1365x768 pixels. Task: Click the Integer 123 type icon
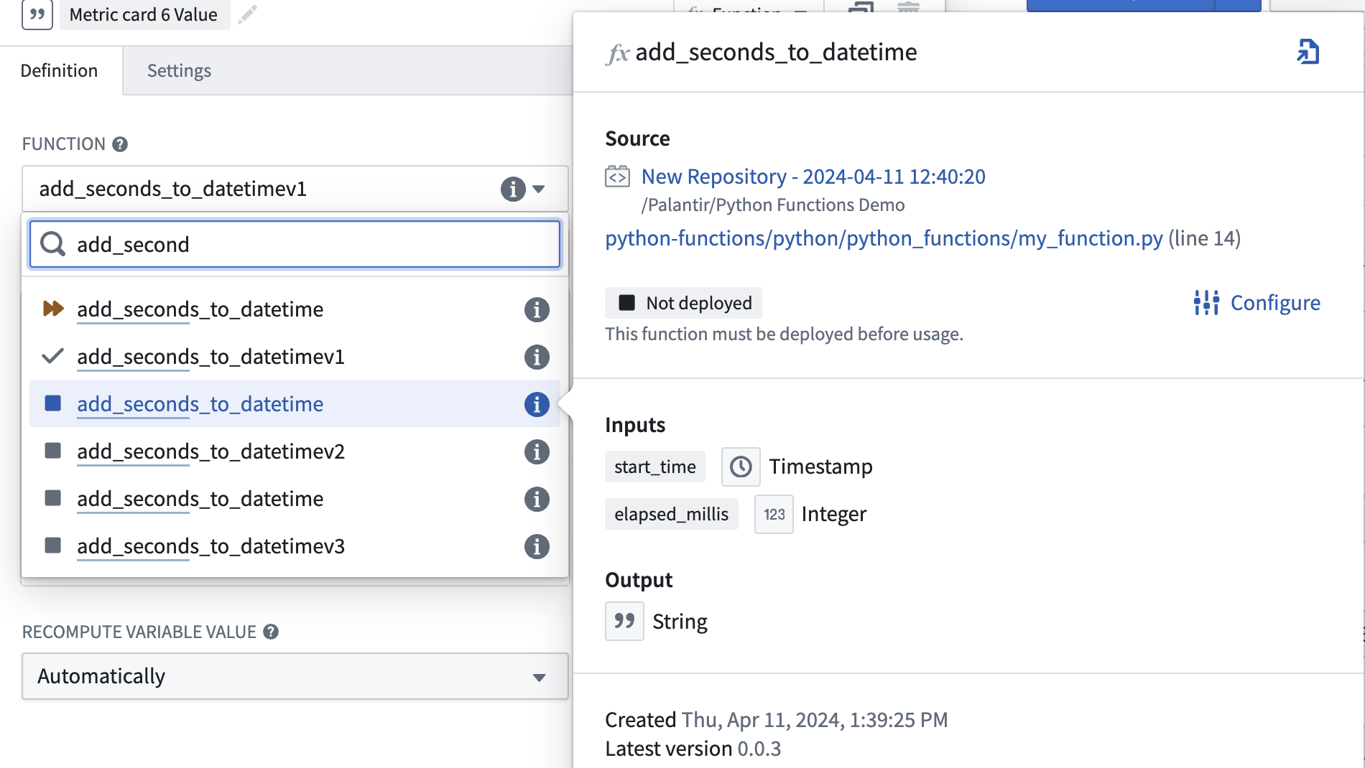[x=774, y=514]
